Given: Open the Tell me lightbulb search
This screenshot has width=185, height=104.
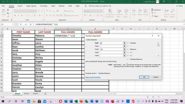Looking at the screenshot, I should coord(86,6).
